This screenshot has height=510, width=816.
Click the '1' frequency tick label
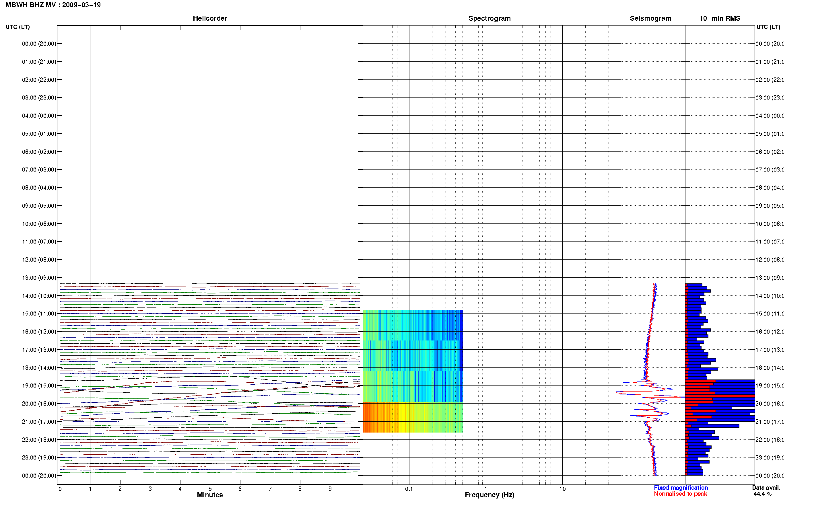[x=486, y=489]
